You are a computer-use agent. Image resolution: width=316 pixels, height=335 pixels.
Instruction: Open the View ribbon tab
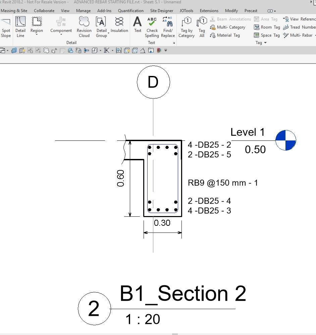[x=65, y=11]
